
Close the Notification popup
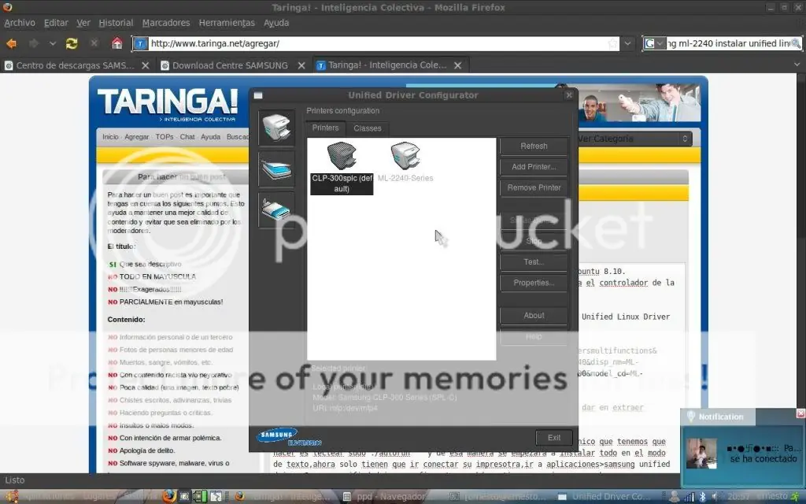pyautogui.click(x=800, y=413)
